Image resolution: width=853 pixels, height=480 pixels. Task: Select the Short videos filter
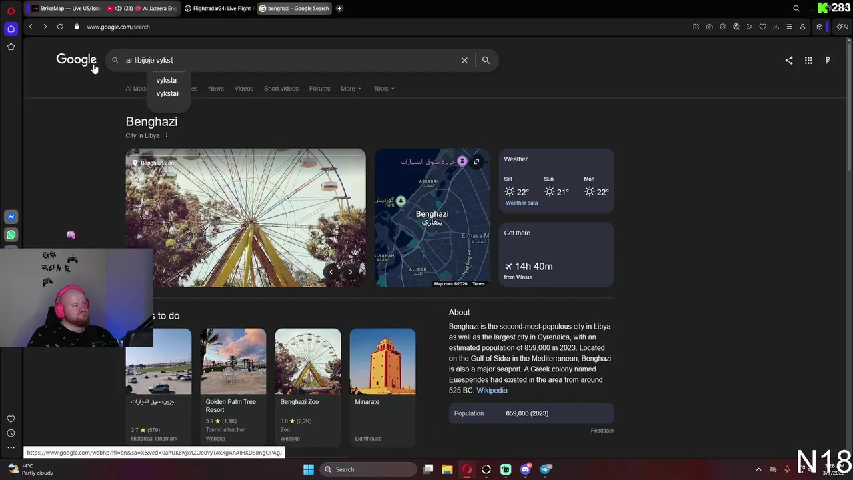point(281,88)
